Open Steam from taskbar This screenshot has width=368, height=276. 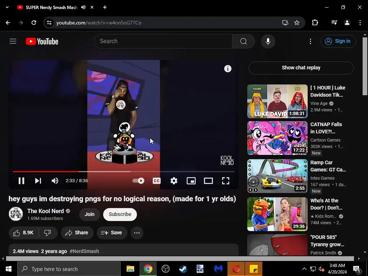pyautogui.click(x=183, y=269)
